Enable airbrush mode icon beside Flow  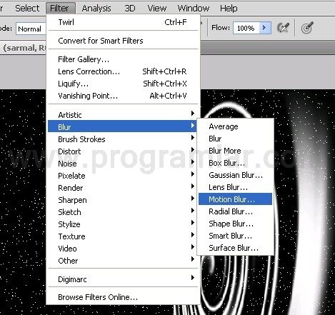coord(284,28)
